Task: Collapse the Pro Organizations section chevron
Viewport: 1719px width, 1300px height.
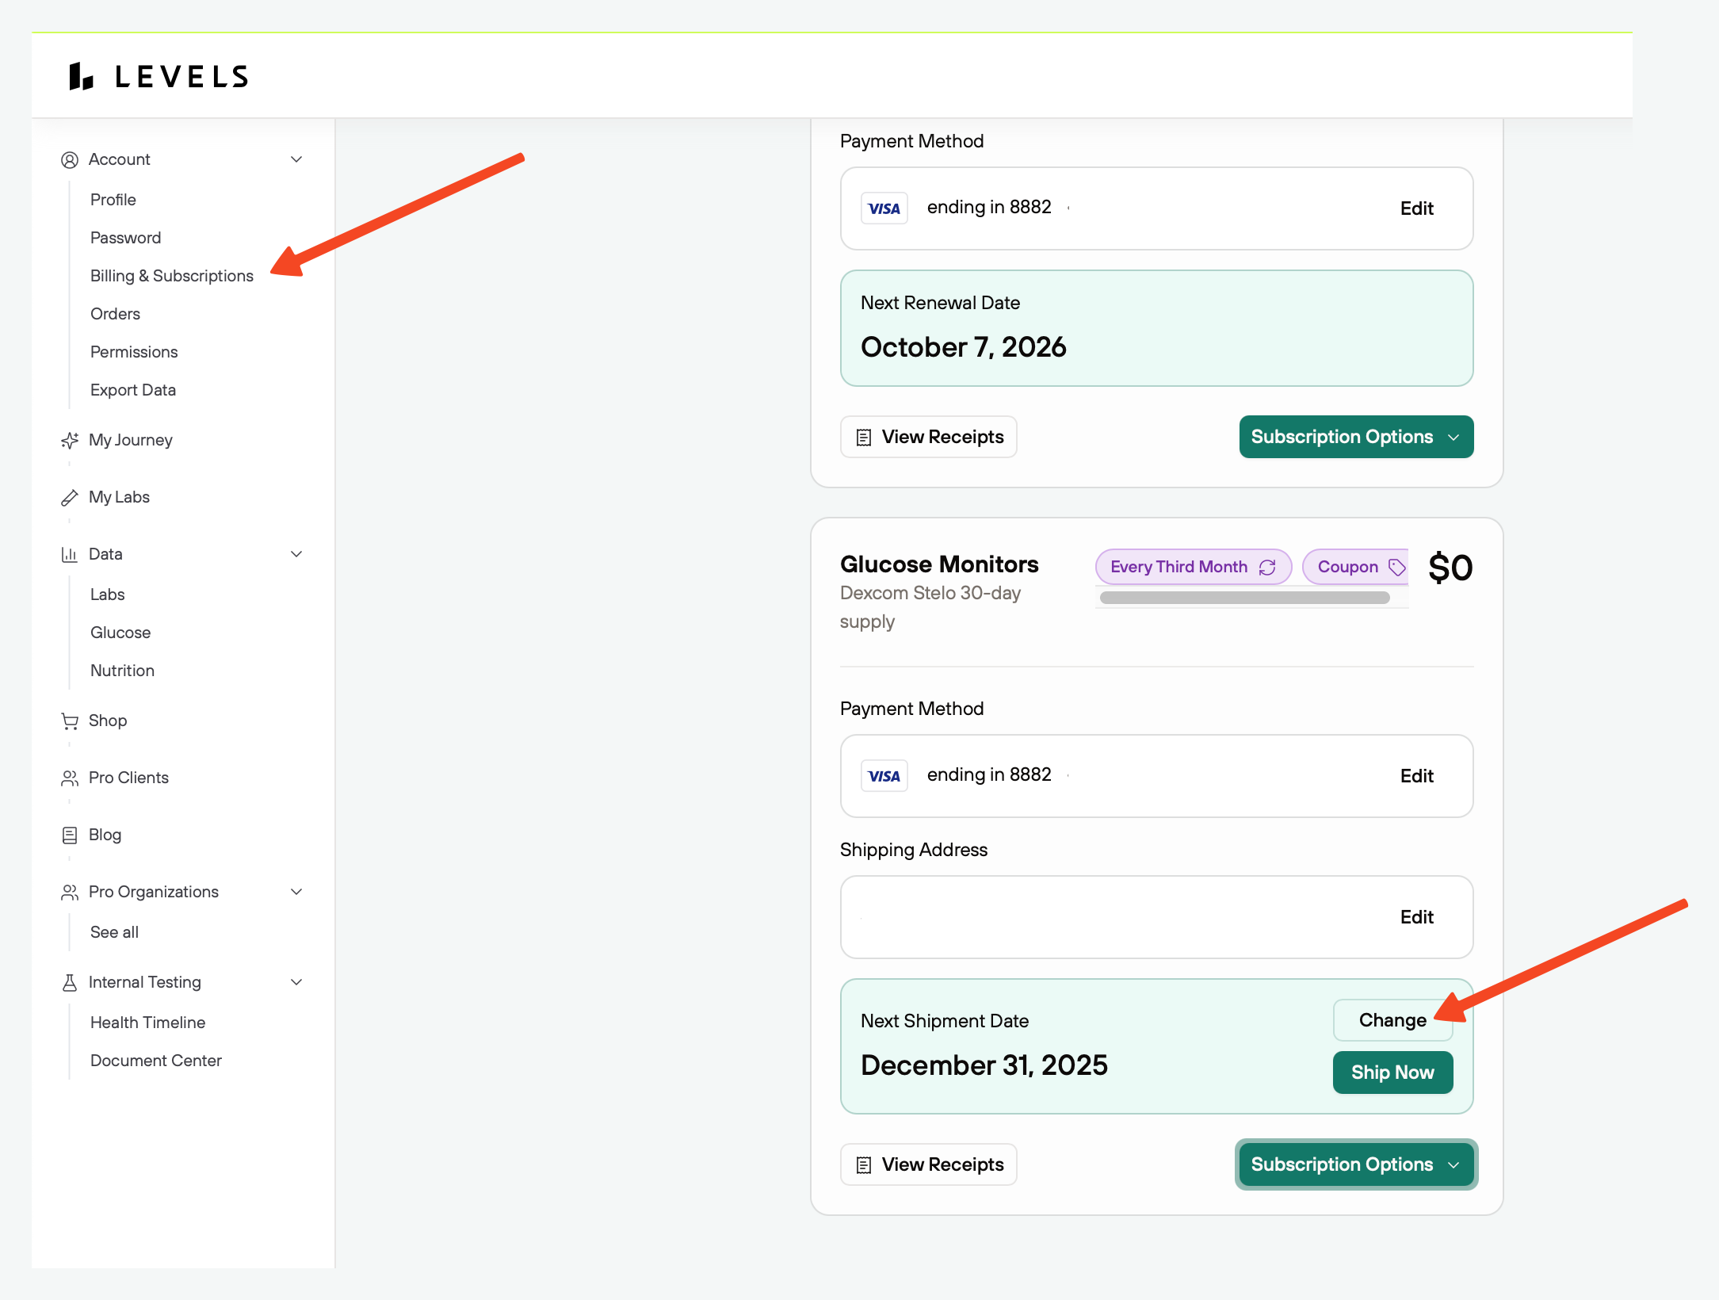Action: coord(296,892)
